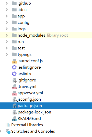Expand Scratches and Consoles chevron
92x137 pixels.
[1, 131]
